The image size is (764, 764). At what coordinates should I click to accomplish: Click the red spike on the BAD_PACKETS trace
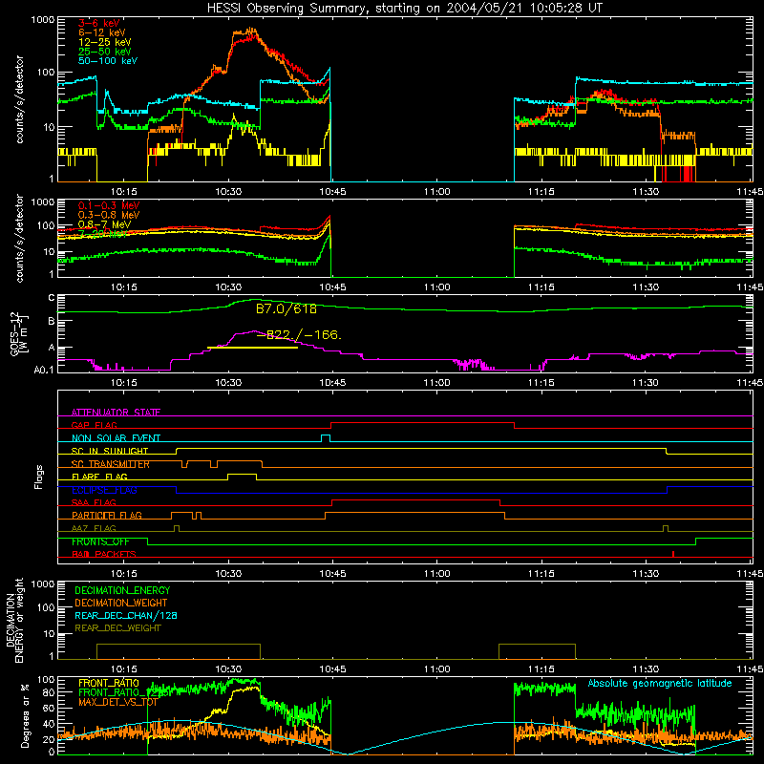click(x=673, y=554)
